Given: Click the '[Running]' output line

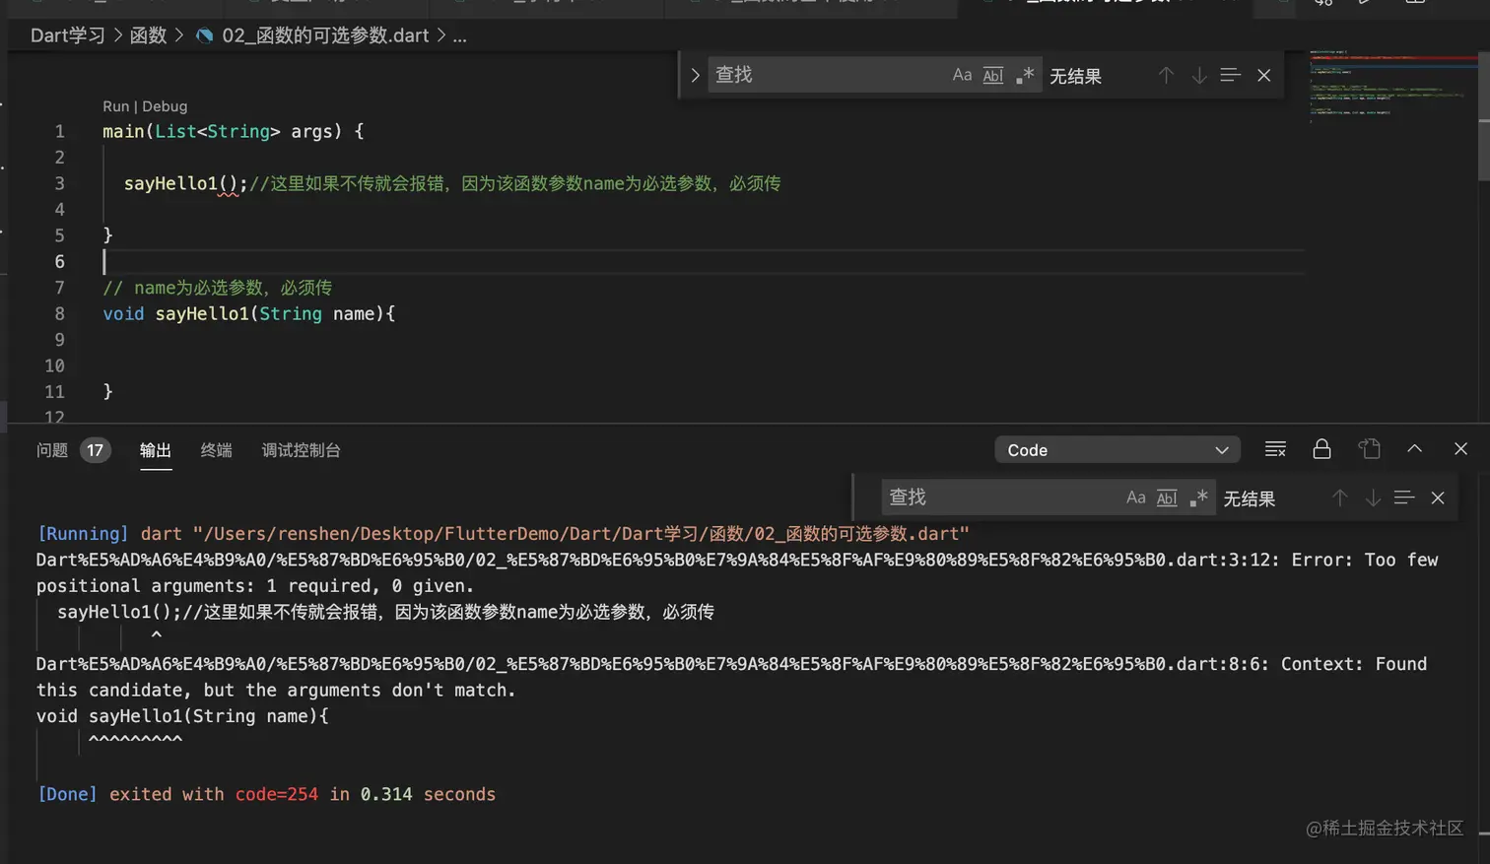Looking at the screenshot, I should point(503,533).
